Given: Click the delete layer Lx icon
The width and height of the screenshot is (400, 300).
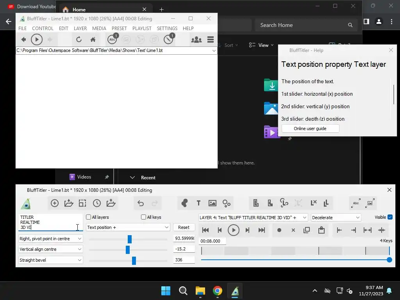Looking at the screenshot, I should tap(314, 203).
